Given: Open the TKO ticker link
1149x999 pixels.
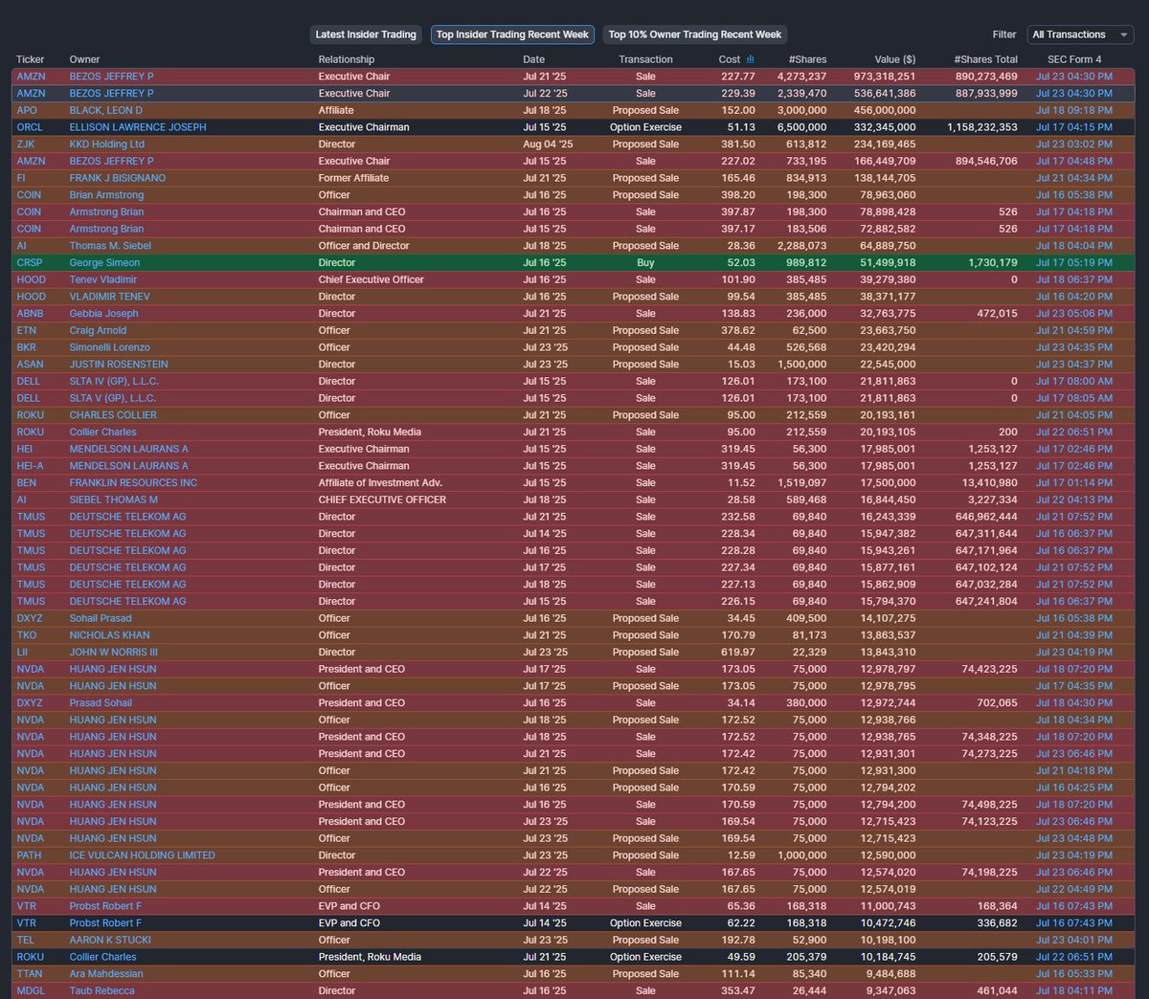Looking at the screenshot, I should 27,635.
